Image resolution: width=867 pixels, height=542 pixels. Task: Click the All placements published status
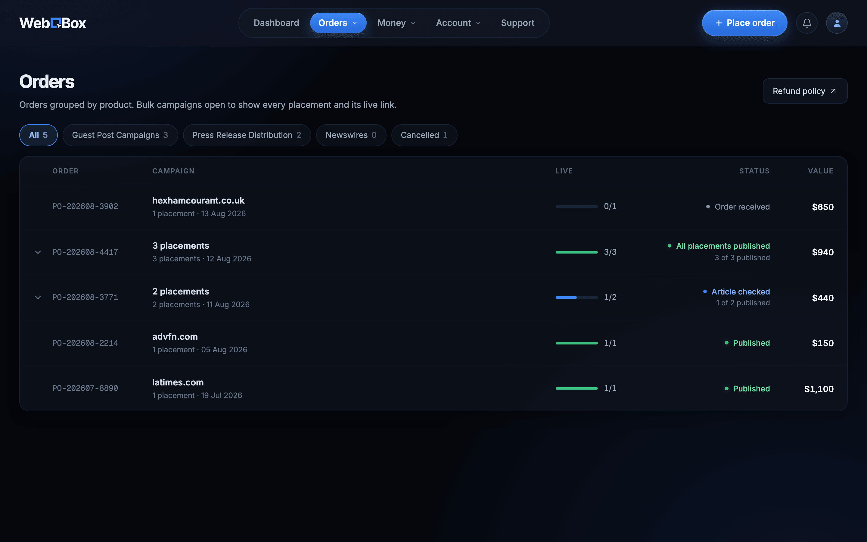[x=719, y=246]
